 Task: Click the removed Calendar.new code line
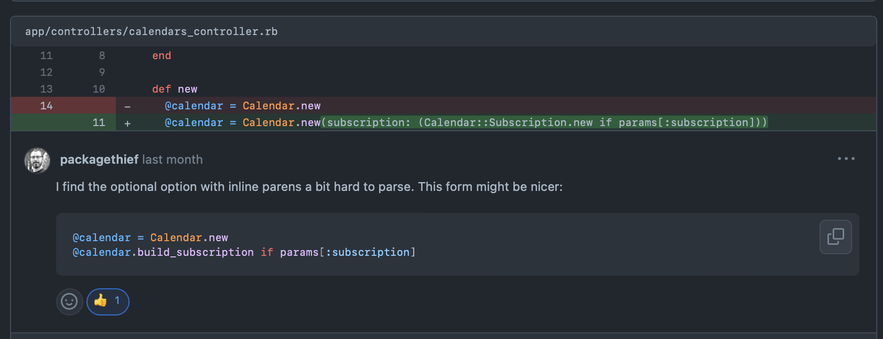(242, 106)
